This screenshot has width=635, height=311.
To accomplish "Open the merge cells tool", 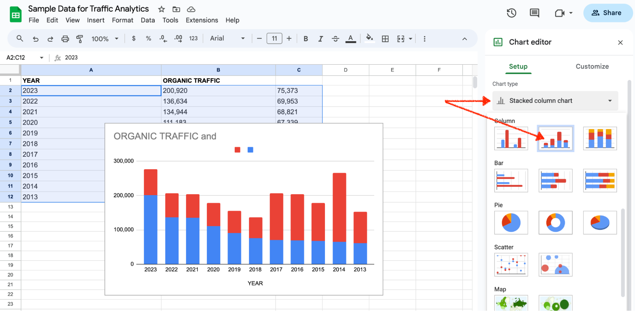I will (x=401, y=38).
